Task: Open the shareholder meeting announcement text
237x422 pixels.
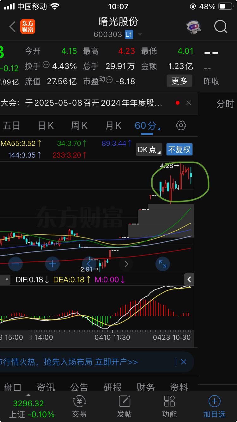Action: (82, 103)
